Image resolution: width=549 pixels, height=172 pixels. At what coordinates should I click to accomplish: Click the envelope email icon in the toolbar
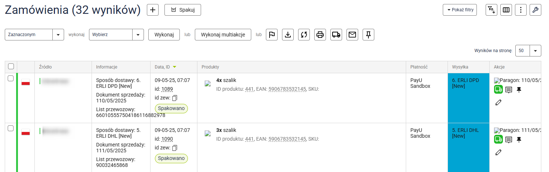point(352,35)
